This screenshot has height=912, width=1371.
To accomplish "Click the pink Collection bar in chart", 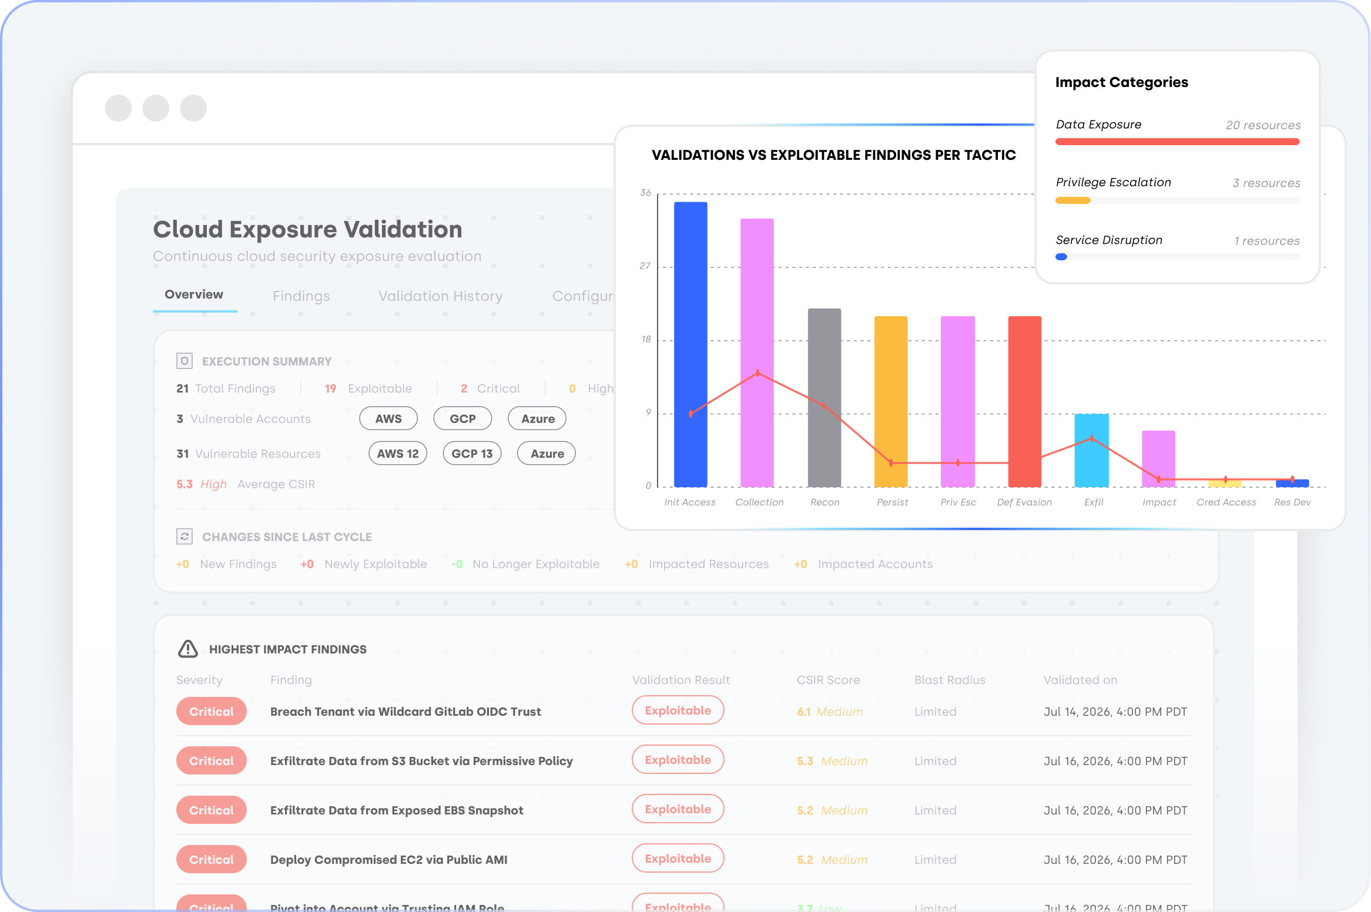I will point(757,353).
